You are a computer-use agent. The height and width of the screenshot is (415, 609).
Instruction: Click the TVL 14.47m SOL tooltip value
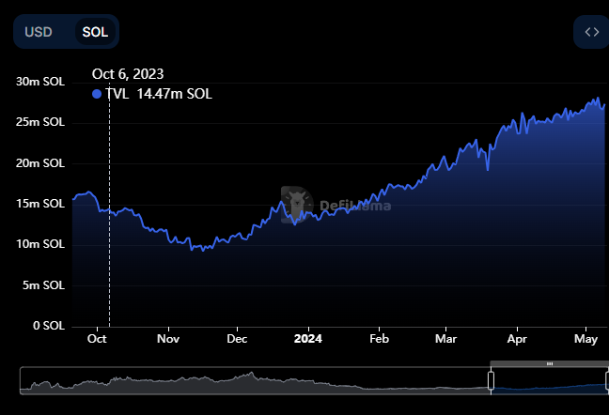click(159, 94)
